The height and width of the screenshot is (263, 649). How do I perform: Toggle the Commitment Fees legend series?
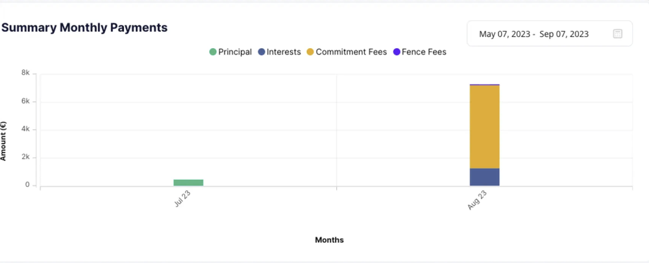pyautogui.click(x=347, y=52)
